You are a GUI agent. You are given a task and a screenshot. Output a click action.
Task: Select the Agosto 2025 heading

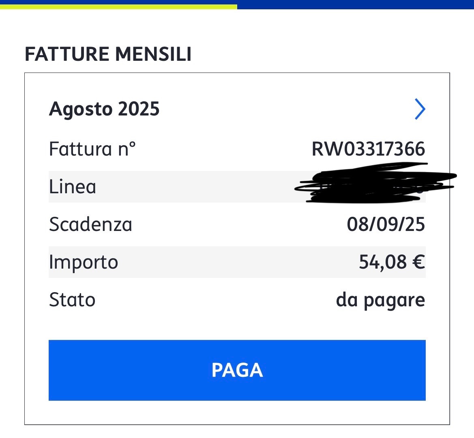point(104,109)
